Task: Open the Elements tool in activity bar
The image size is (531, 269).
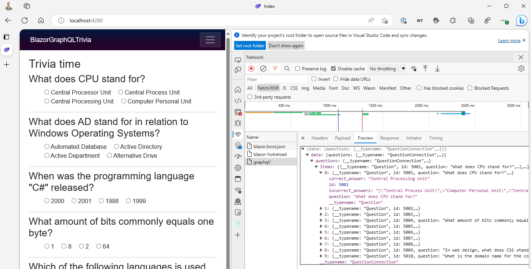Action: (238, 101)
